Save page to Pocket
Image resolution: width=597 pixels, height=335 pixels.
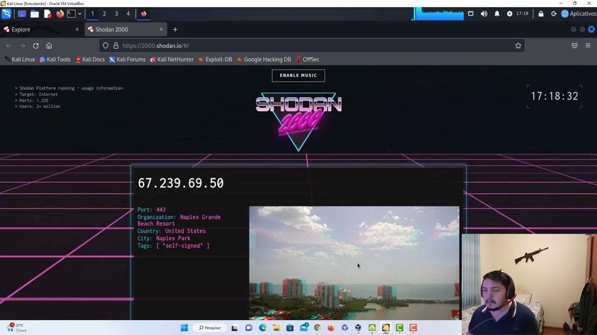[x=575, y=46]
